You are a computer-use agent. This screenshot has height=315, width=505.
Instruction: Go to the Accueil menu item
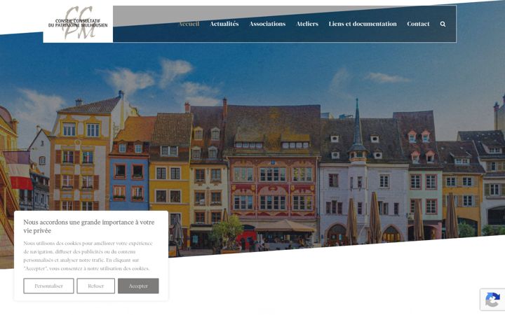tap(189, 24)
